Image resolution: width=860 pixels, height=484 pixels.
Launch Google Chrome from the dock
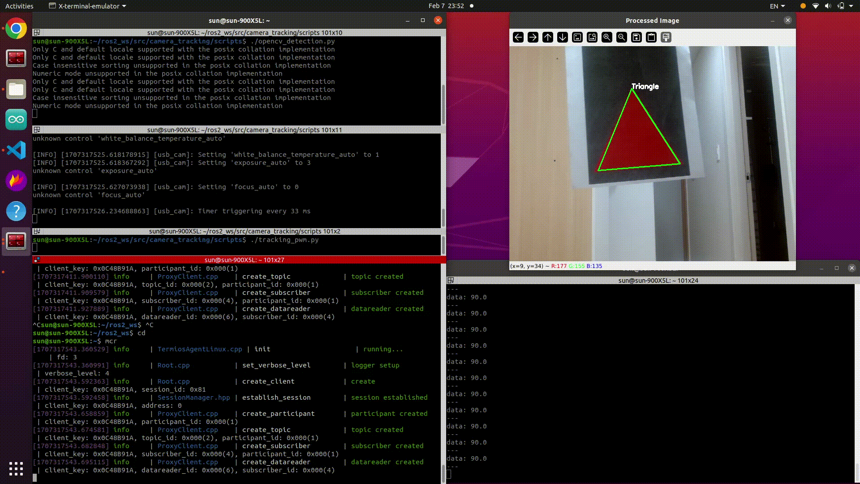pyautogui.click(x=16, y=29)
